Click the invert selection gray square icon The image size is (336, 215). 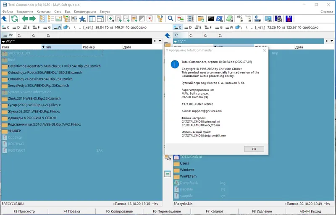(142, 19)
